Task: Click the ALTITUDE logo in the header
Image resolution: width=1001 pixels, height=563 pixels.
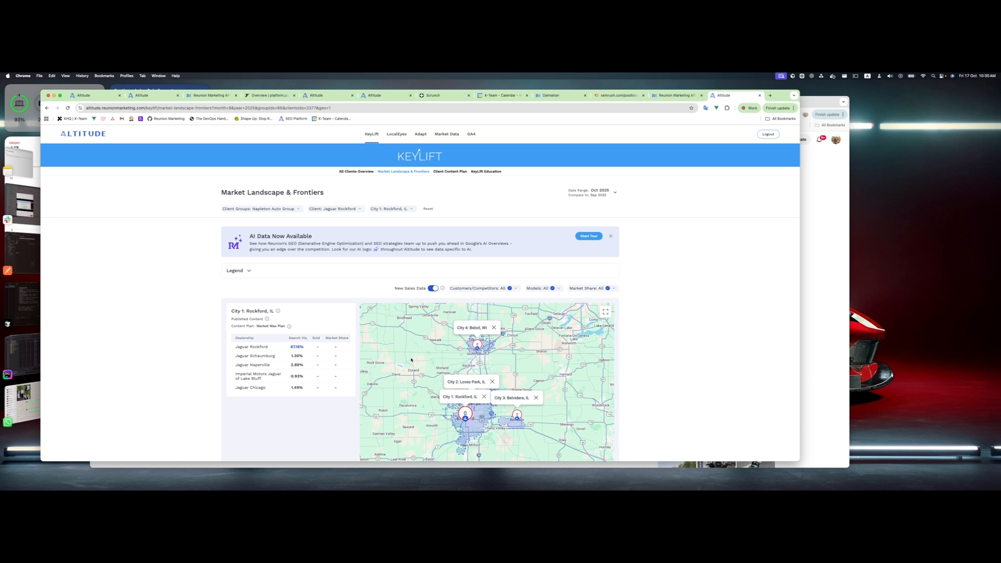Action: [83, 133]
